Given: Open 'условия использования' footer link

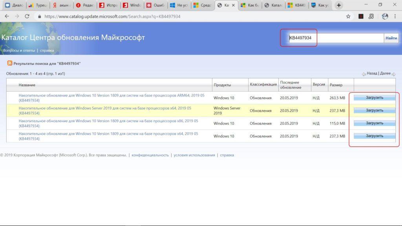Looking at the screenshot, I should (194, 155).
